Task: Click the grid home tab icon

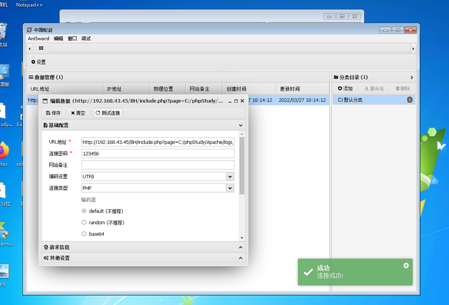Action: click(x=41, y=48)
